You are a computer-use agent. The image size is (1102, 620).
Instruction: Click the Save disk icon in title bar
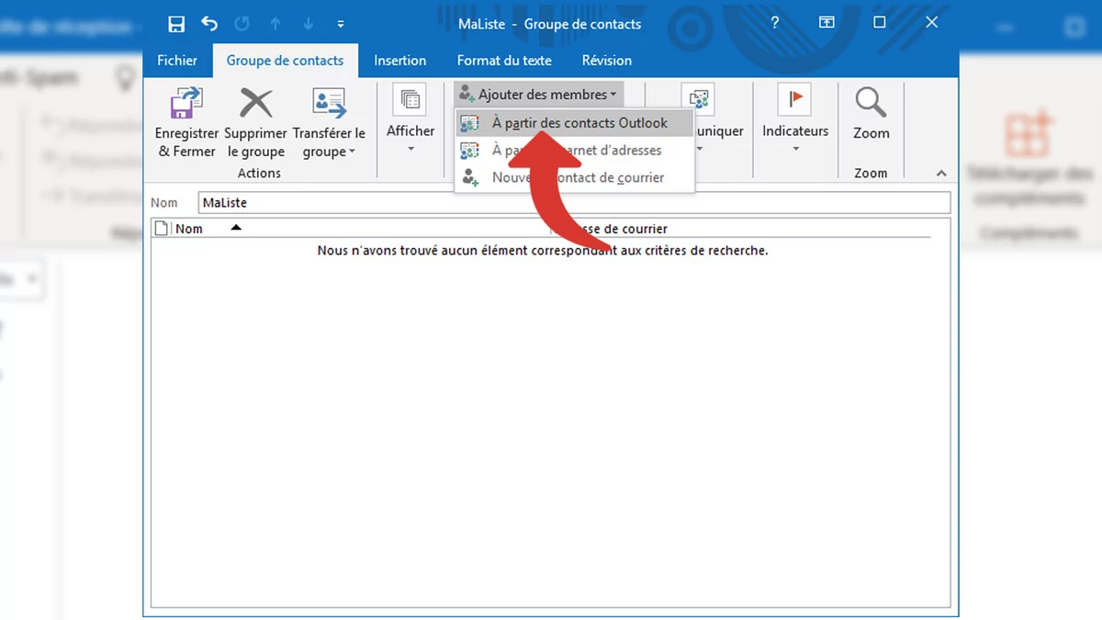pos(176,24)
